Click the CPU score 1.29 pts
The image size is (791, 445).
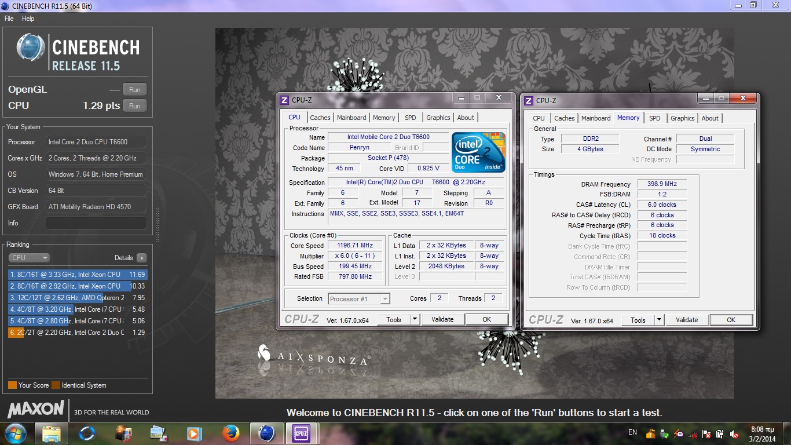tap(101, 106)
